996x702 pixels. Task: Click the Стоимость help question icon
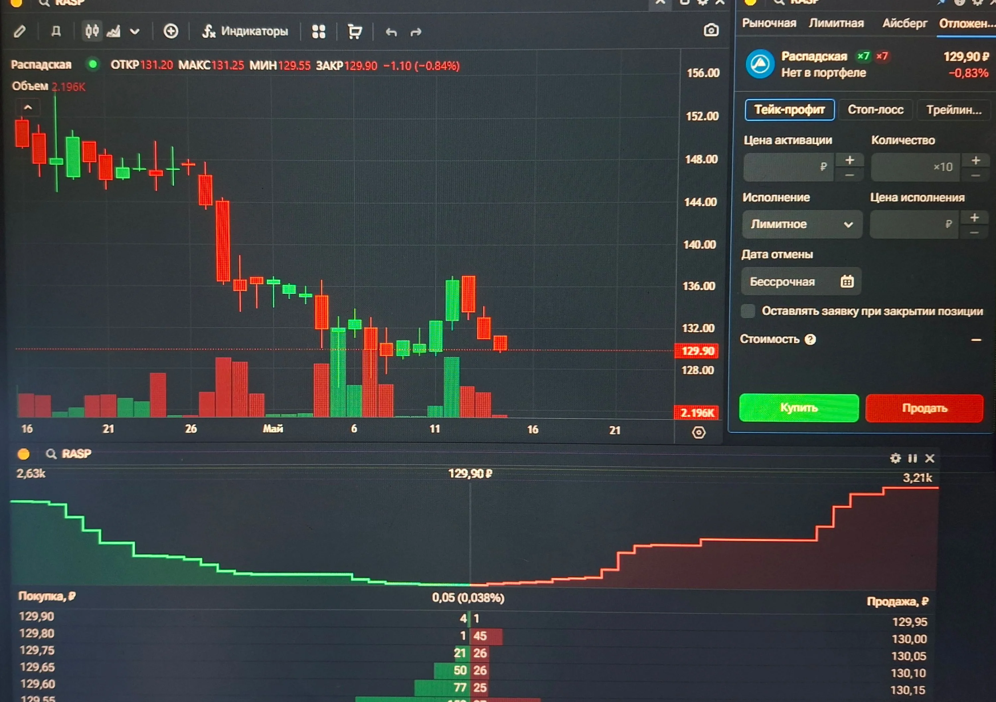(810, 339)
